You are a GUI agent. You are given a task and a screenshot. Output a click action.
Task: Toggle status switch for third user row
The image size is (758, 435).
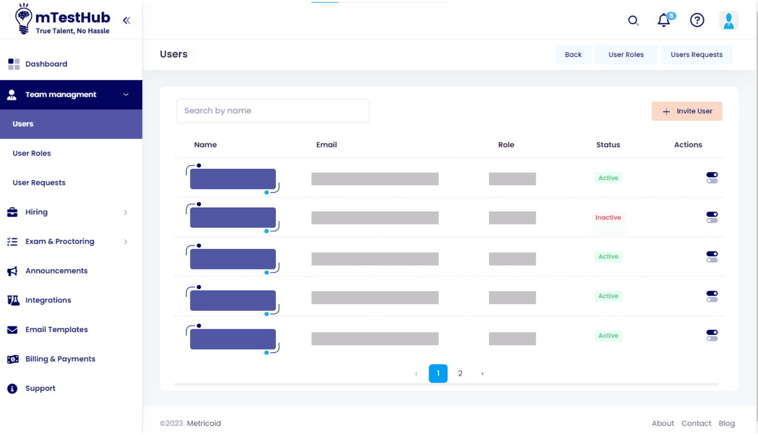pyautogui.click(x=712, y=257)
